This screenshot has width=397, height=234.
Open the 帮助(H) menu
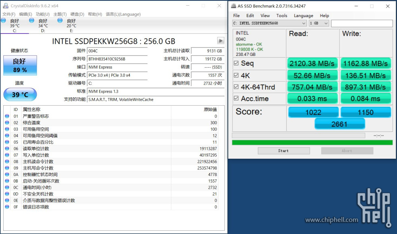[95, 14]
